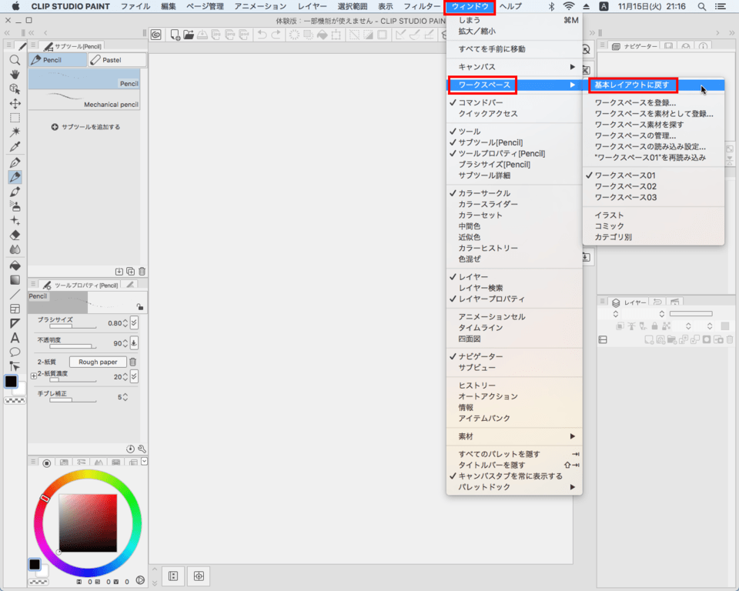Viewport: 739px width, 591px height.
Task: Pick a color in the color wheel square
Action: tap(88, 523)
